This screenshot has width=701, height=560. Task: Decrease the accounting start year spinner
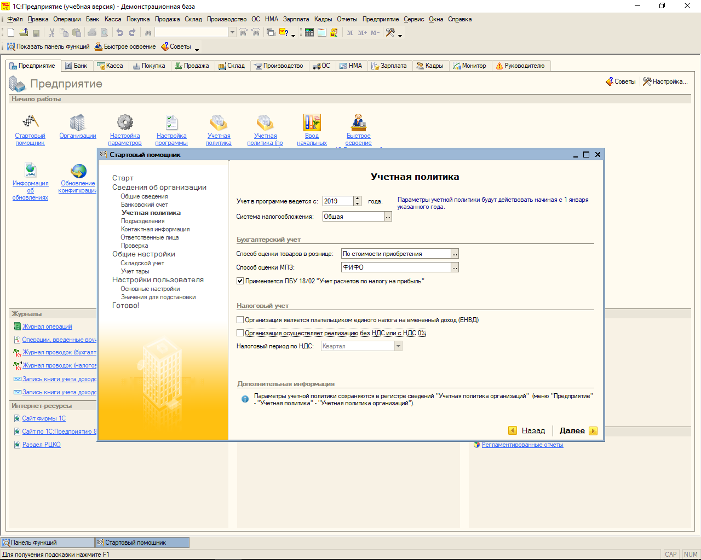pyautogui.click(x=358, y=203)
